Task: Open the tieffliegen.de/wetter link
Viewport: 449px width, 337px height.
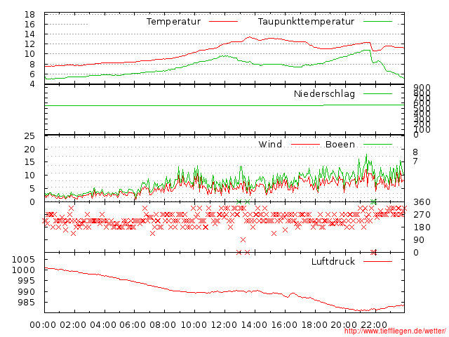Action: coord(395,331)
